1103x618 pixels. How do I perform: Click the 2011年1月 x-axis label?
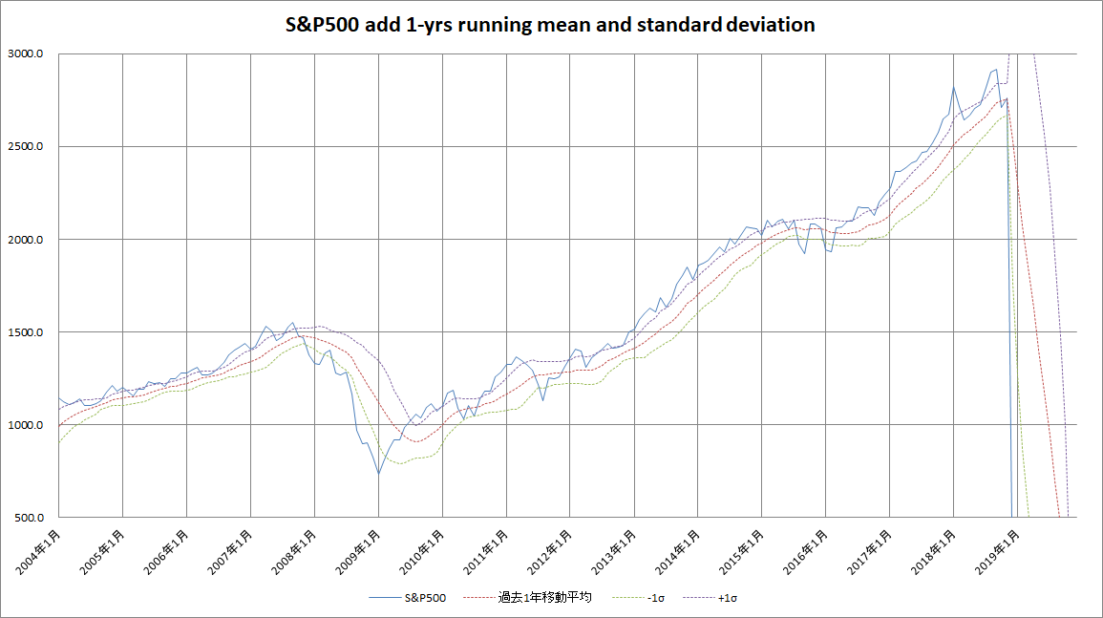coord(487,552)
